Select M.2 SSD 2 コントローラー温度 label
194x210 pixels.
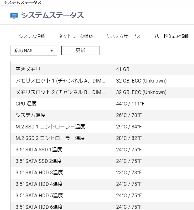tap(50, 138)
